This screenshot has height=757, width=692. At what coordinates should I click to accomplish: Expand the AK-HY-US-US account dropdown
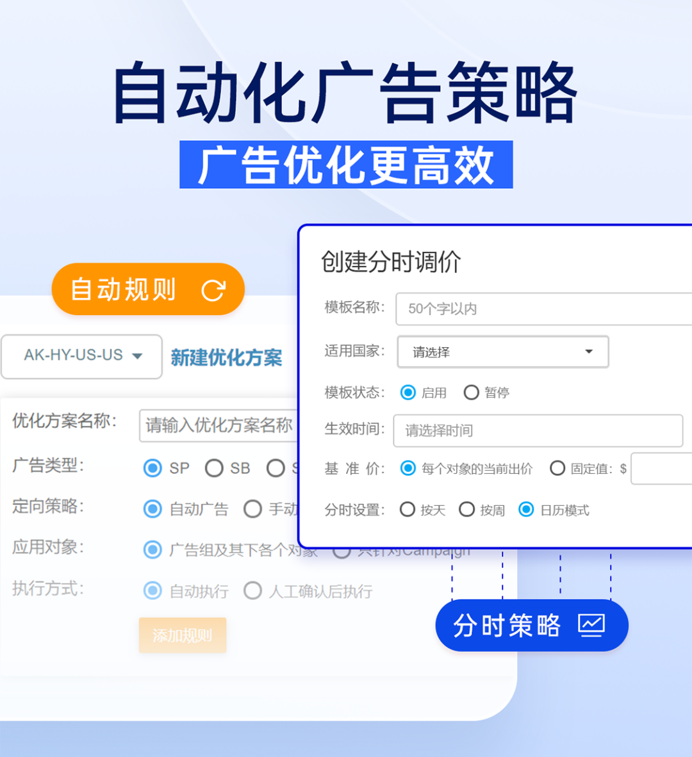[81, 357]
